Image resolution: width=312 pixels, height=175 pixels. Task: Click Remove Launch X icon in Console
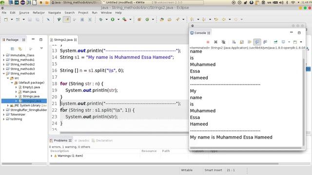click(x=215, y=42)
